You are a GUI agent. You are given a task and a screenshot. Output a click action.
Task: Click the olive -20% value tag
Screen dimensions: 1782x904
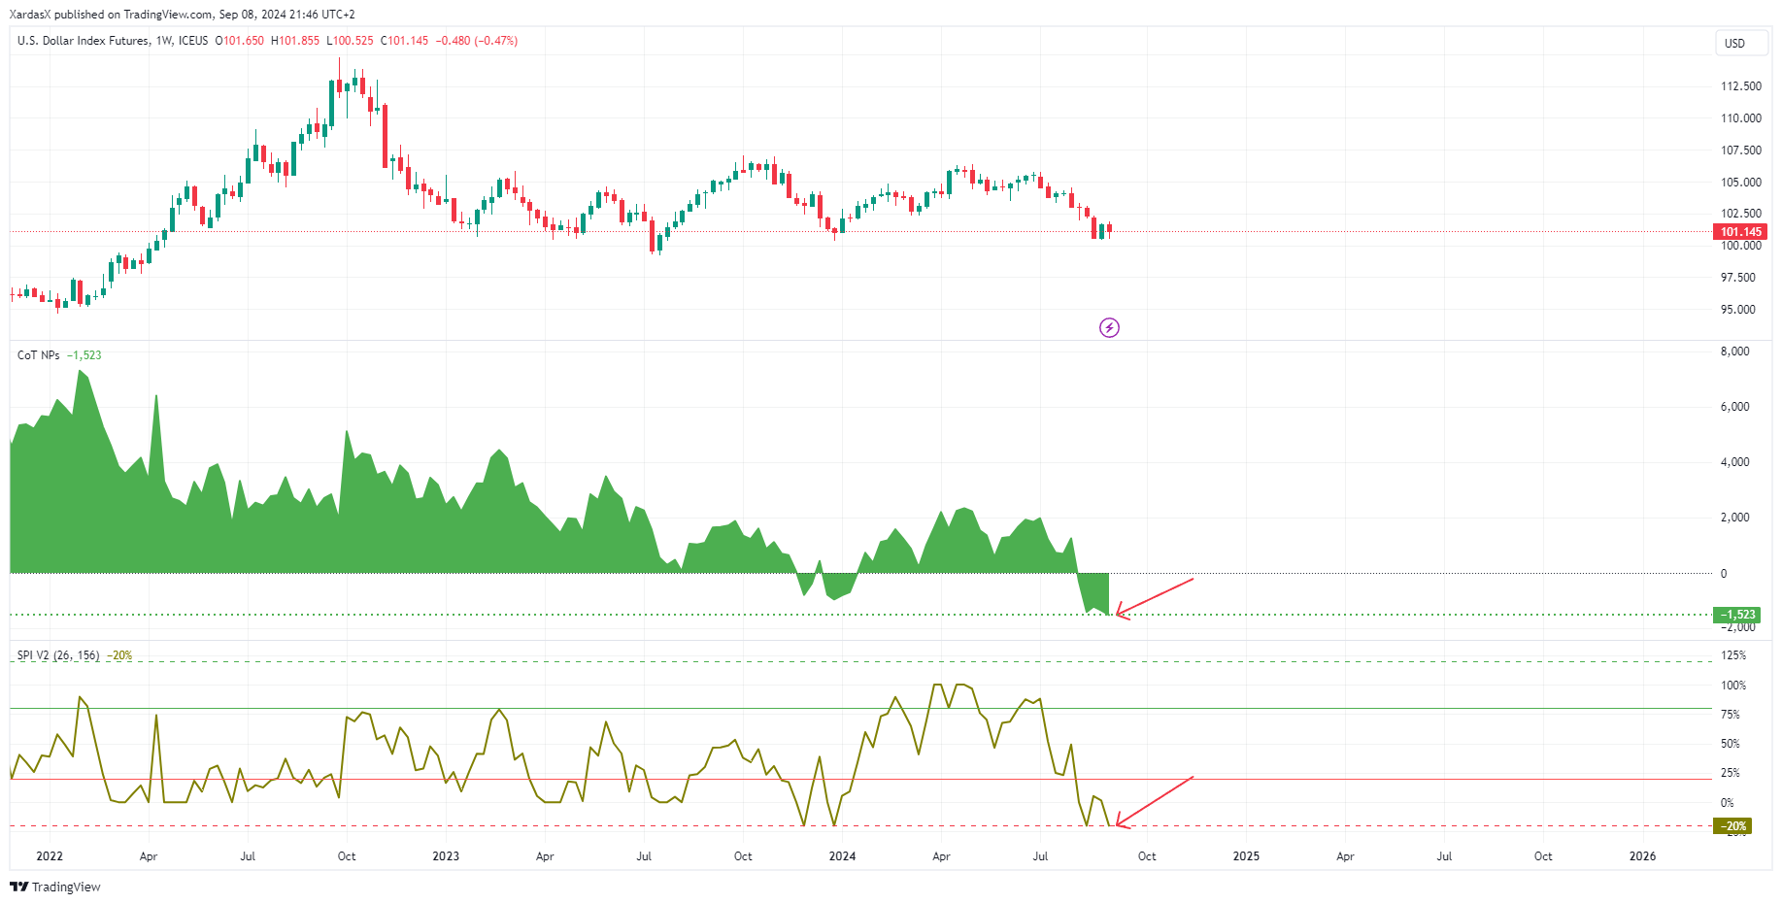1733,826
